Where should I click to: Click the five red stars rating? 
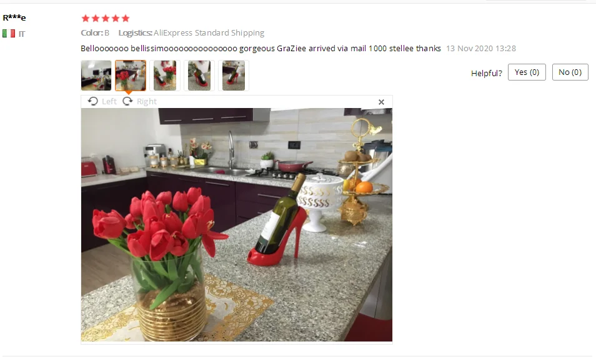[106, 18]
